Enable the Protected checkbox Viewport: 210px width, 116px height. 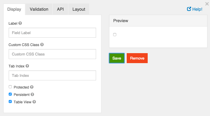10,87
